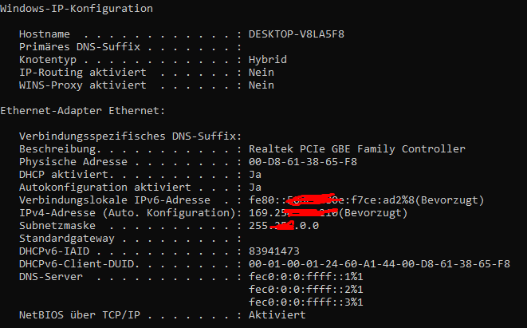Click DNS server fec0:0:0:ffff::3%1
The height and width of the screenshot is (328, 527).
[306, 302]
